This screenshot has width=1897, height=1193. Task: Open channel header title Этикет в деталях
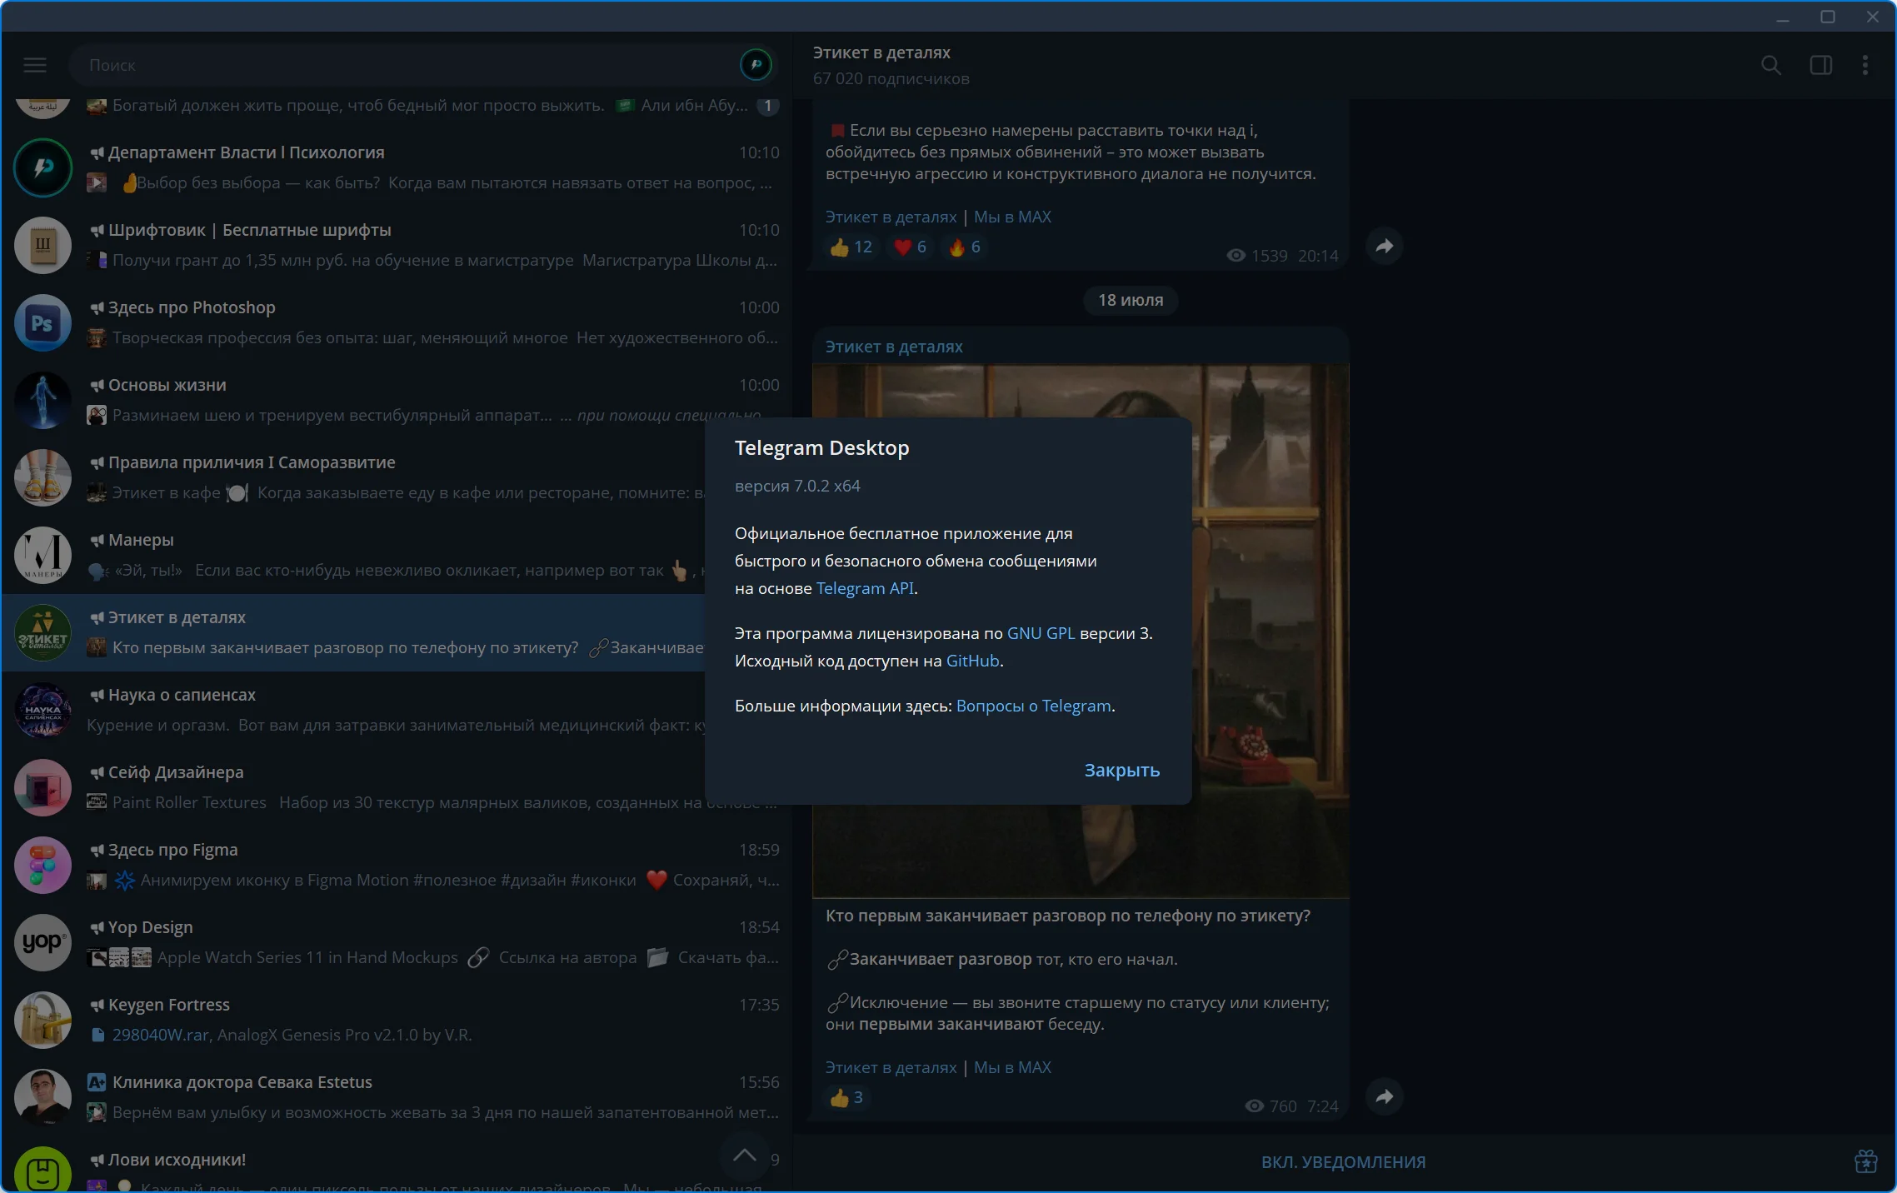[x=881, y=52]
